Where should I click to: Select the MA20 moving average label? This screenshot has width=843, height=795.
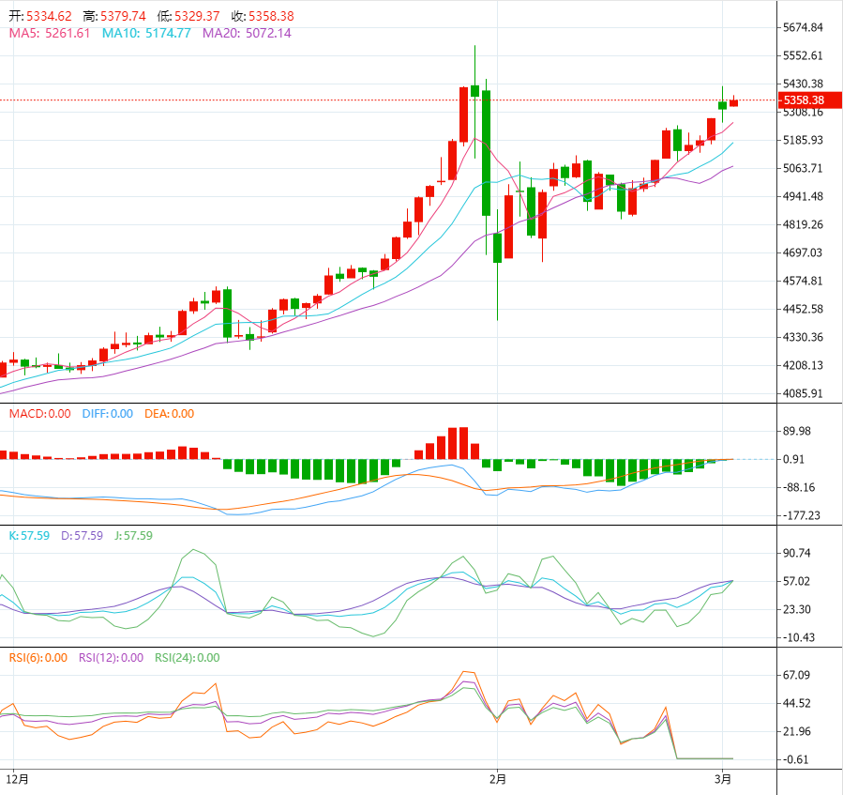pos(247,33)
